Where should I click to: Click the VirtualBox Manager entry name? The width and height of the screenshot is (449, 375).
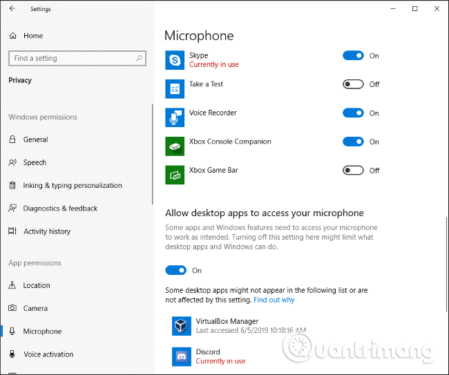tap(227, 321)
